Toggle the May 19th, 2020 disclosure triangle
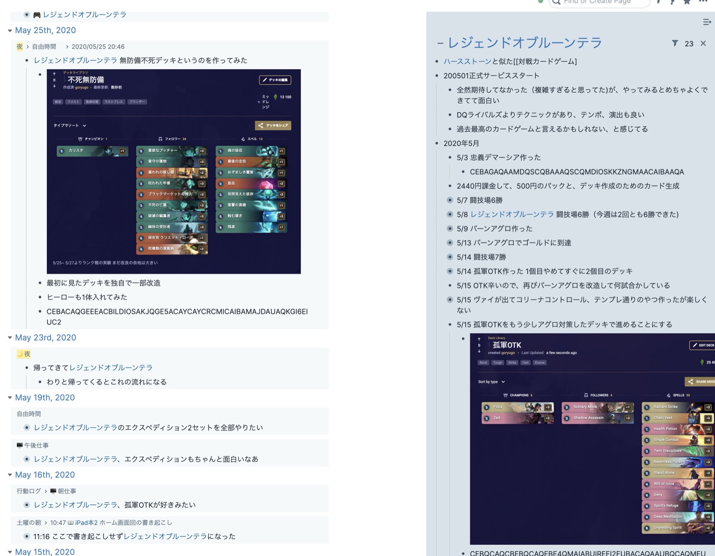The width and height of the screenshot is (715, 556). 9,398
